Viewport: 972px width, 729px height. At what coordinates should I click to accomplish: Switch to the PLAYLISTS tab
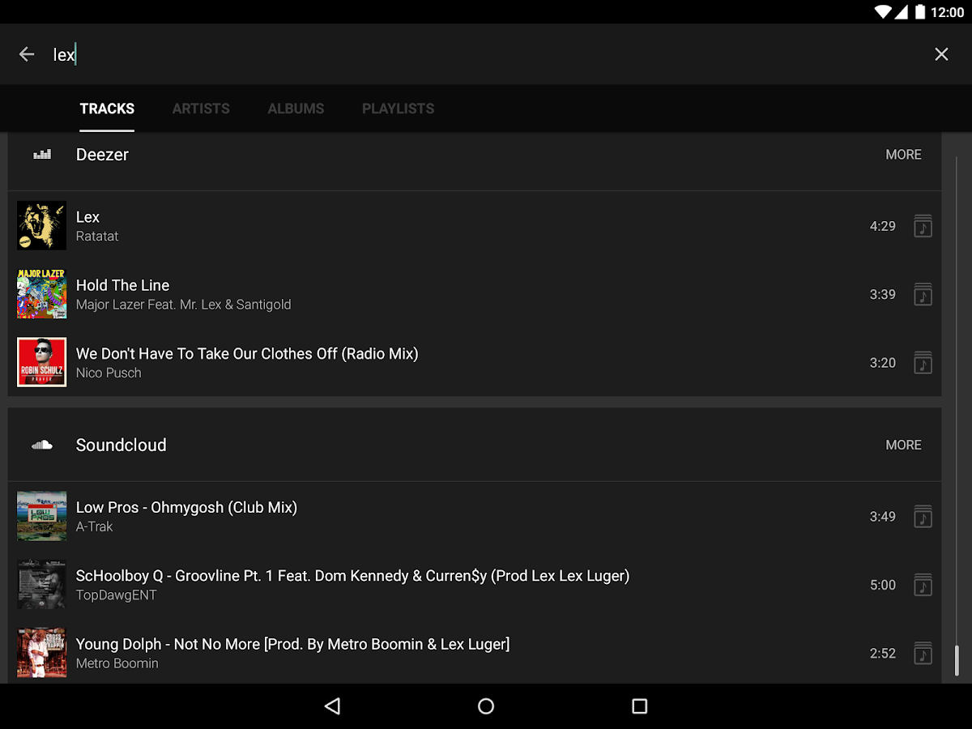tap(398, 109)
